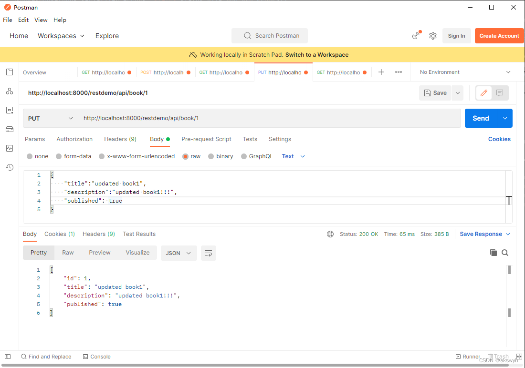Open the response Test Results tab
Viewport: 525px width, 368px height.
[x=139, y=234]
